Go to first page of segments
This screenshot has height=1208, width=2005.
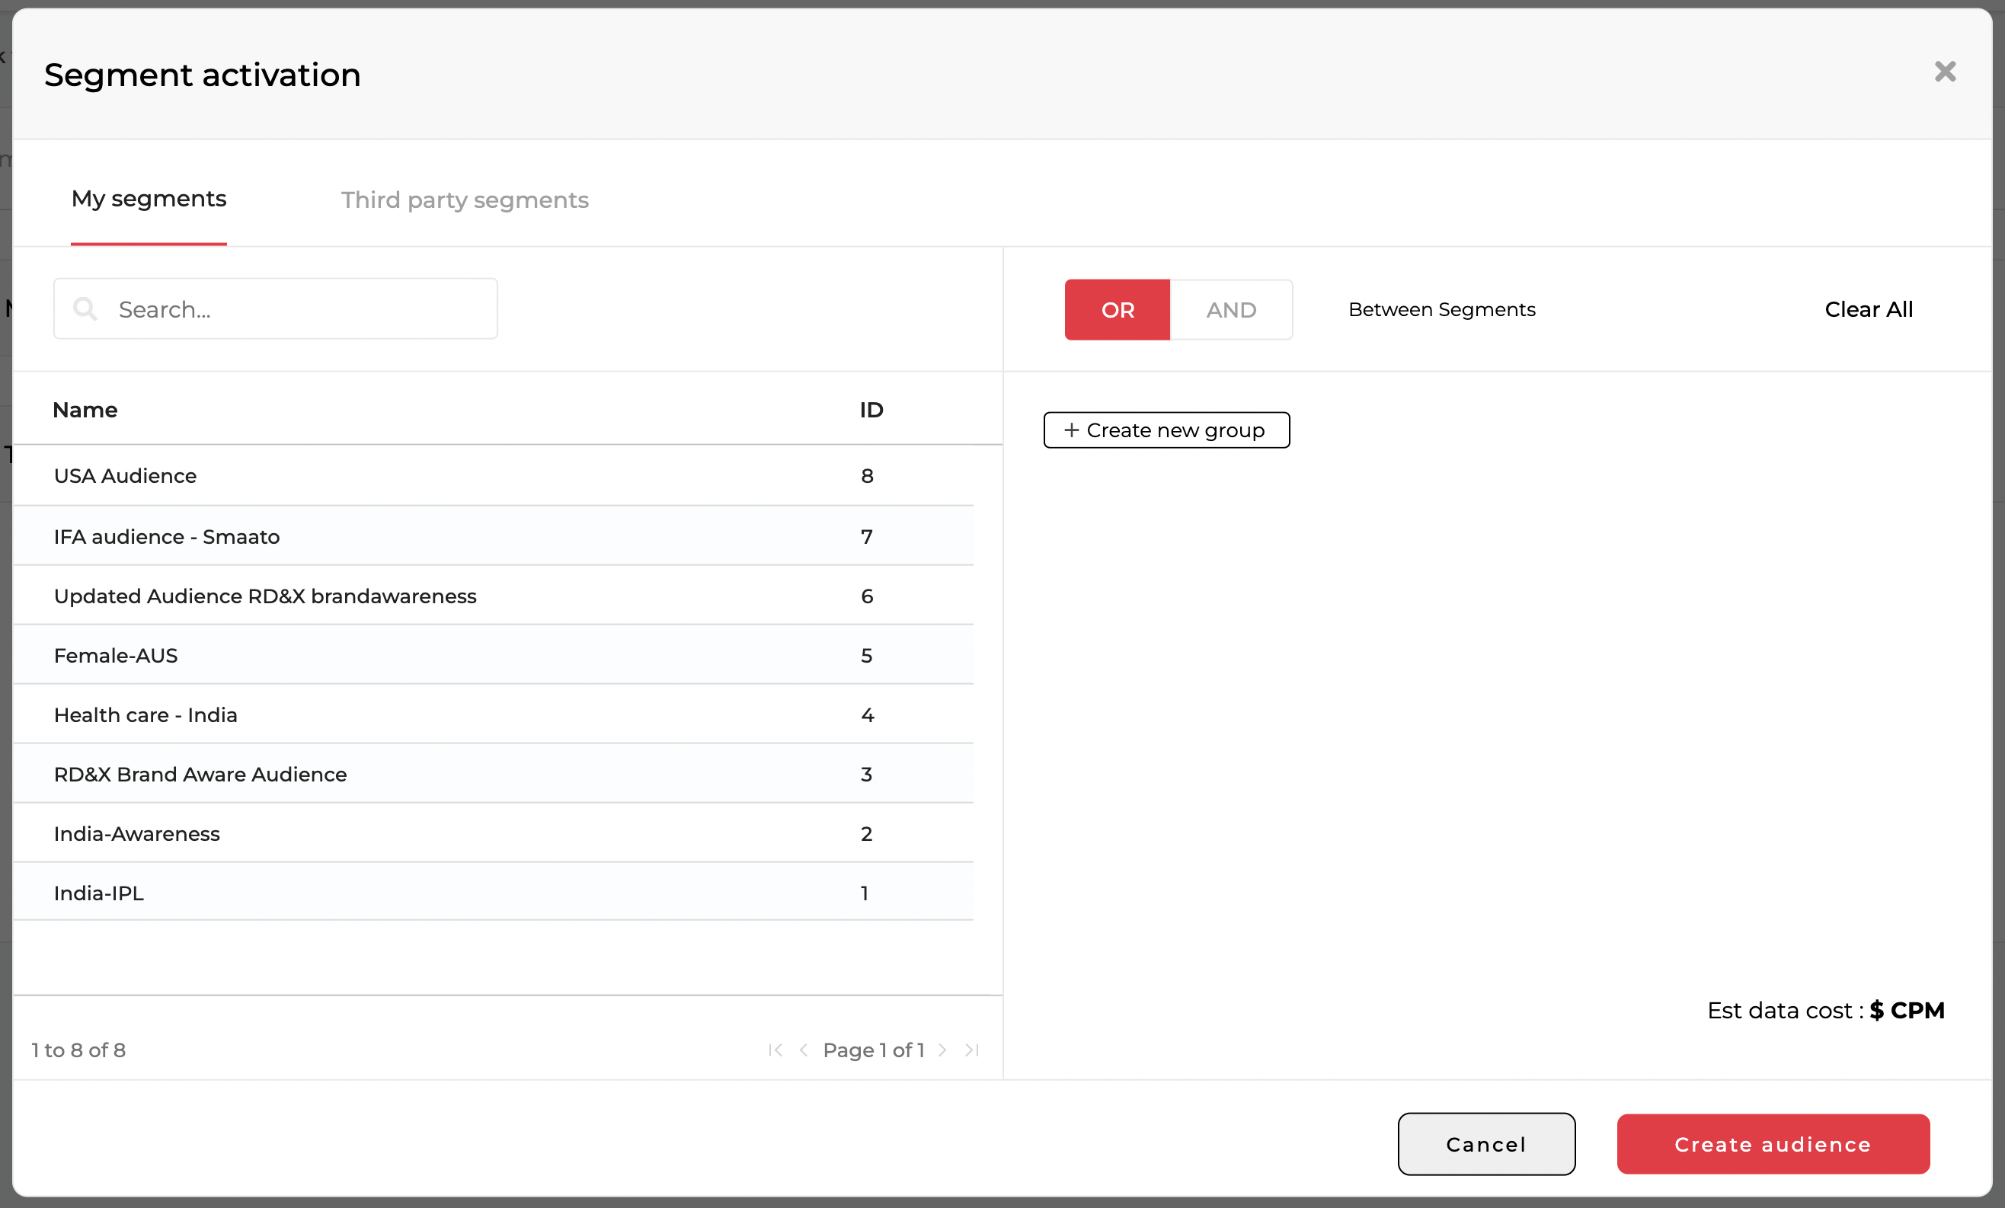point(775,1050)
